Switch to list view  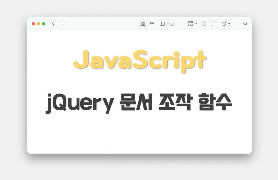tap(152, 24)
